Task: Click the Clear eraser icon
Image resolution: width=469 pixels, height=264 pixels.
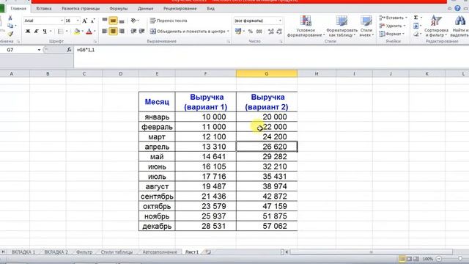Action: 416,34
